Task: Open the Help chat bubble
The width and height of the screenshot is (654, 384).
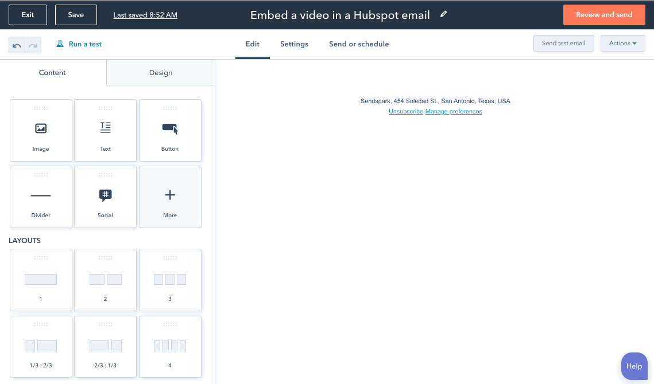Action: point(634,366)
